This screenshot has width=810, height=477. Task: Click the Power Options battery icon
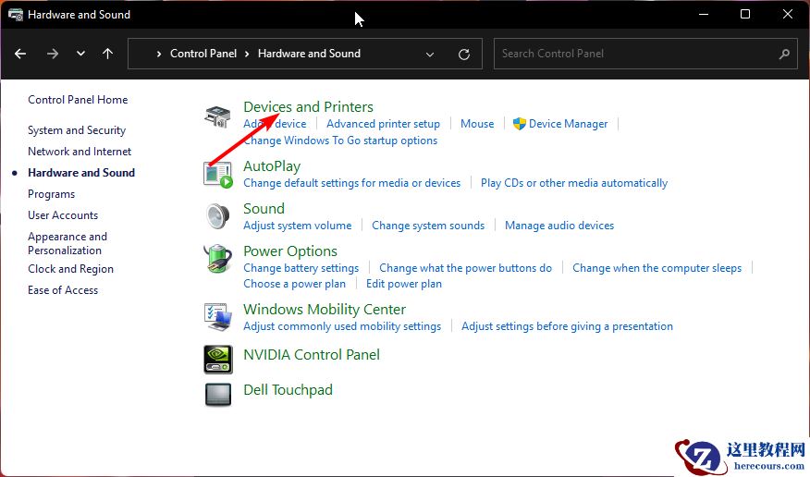[x=217, y=259]
